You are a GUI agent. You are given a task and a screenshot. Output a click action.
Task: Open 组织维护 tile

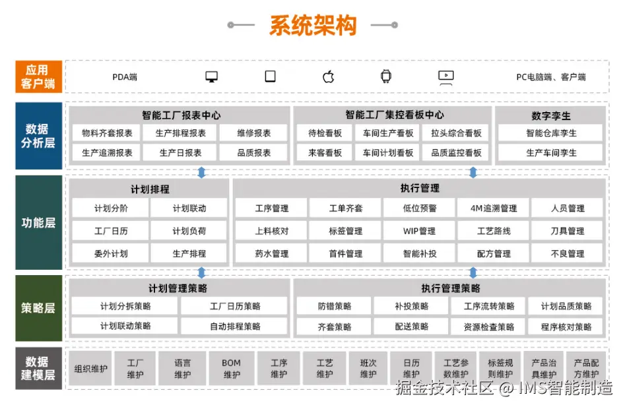tap(91, 368)
